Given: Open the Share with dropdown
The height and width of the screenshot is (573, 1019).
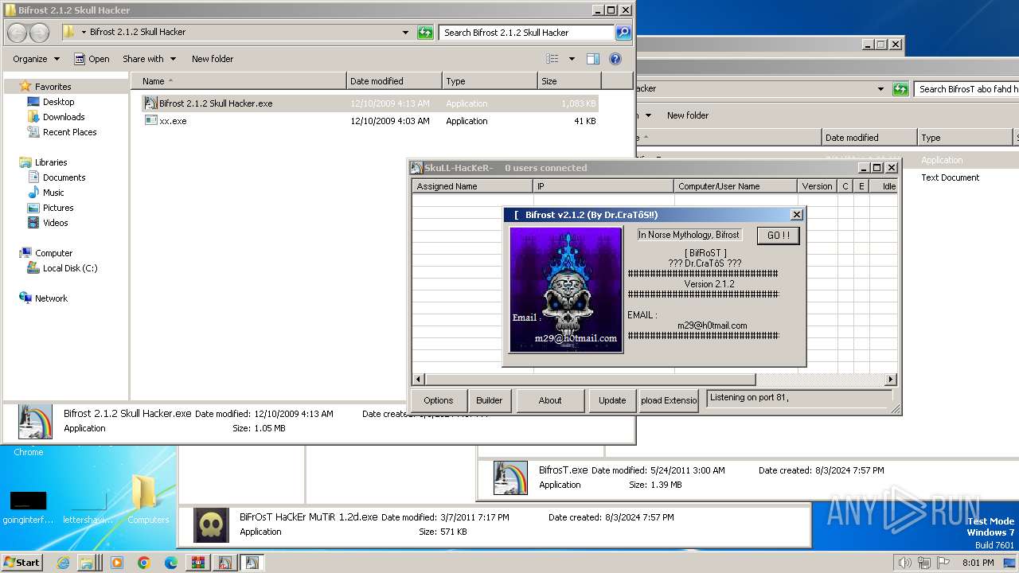Looking at the screenshot, I should pos(149,59).
